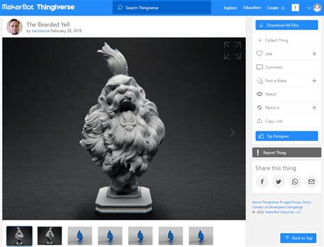Image resolution: width=324 pixels, height=247 pixels.
Task: Open the Explore menu
Action: tap(230, 8)
